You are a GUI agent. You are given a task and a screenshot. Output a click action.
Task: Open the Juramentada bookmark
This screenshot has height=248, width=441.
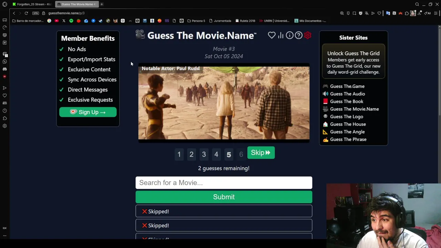pyautogui.click(x=220, y=21)
